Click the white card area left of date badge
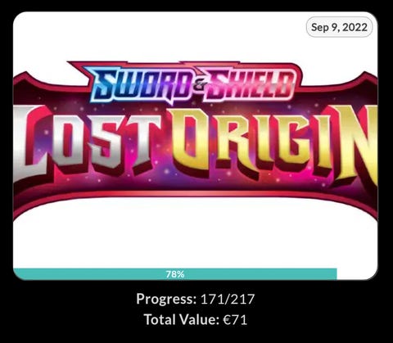393x343 pixels. pos(158,33)
